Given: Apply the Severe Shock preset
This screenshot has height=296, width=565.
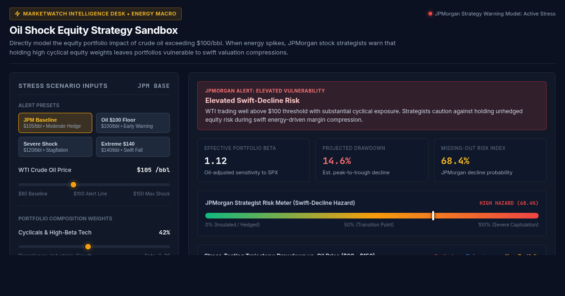Looking at the screenshot, I should tap(55, 147).
